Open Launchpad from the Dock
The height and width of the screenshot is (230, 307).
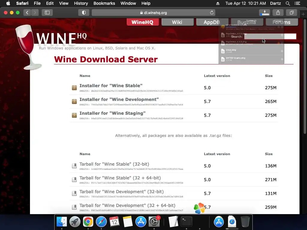tap(75, 222)
